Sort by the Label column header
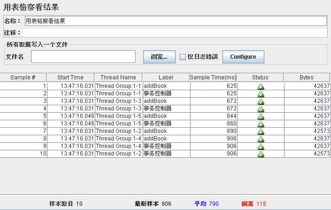 (x=166, y=78)
